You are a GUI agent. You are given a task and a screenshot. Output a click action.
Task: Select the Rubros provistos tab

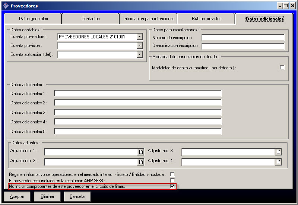point(206,19)
